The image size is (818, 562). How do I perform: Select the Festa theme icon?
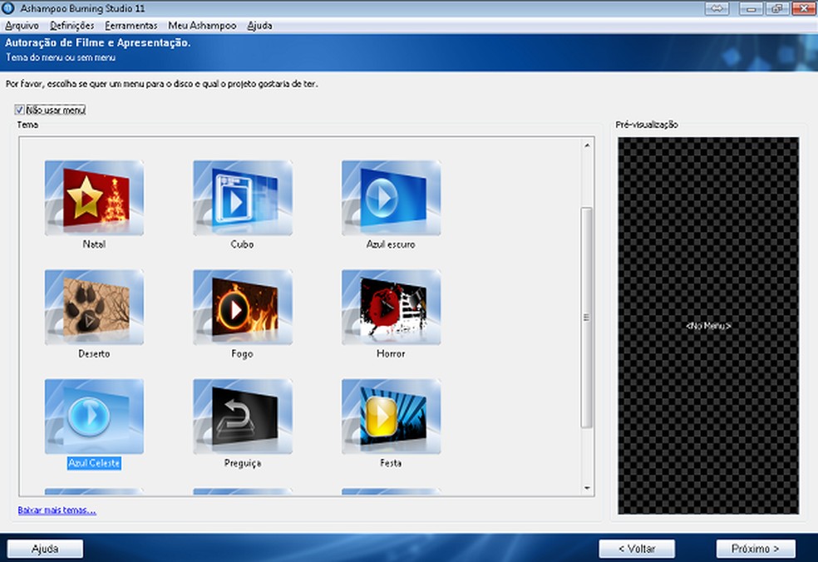tap(391, 417)
